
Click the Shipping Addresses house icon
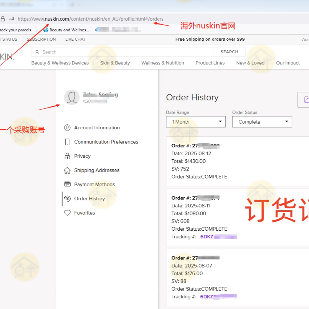coord(67,170)
